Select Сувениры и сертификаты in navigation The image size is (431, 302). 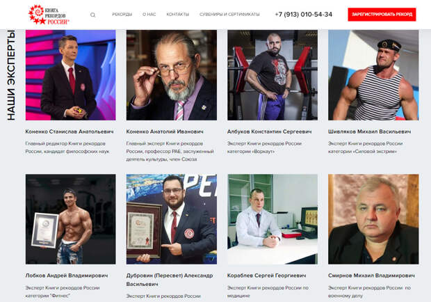(x=229, y=15)
